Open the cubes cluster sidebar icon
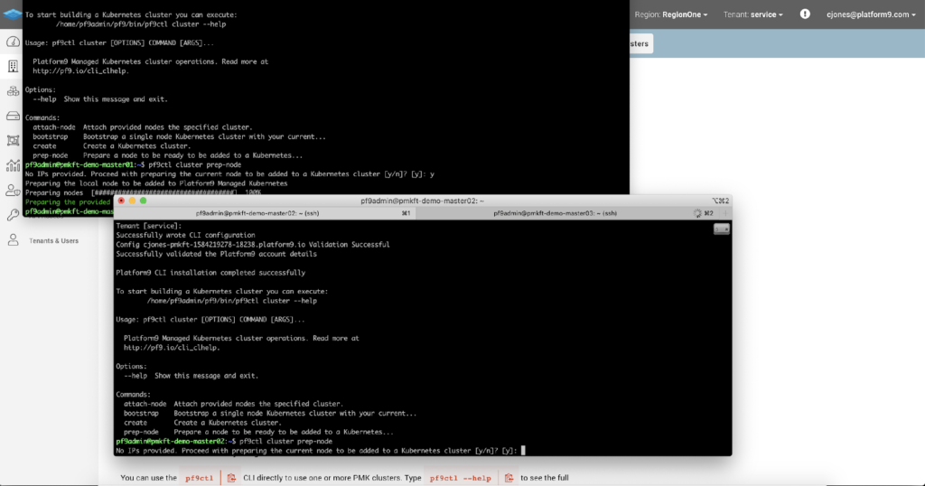This screenshot has width=925, height=486. tap(13, 91)
